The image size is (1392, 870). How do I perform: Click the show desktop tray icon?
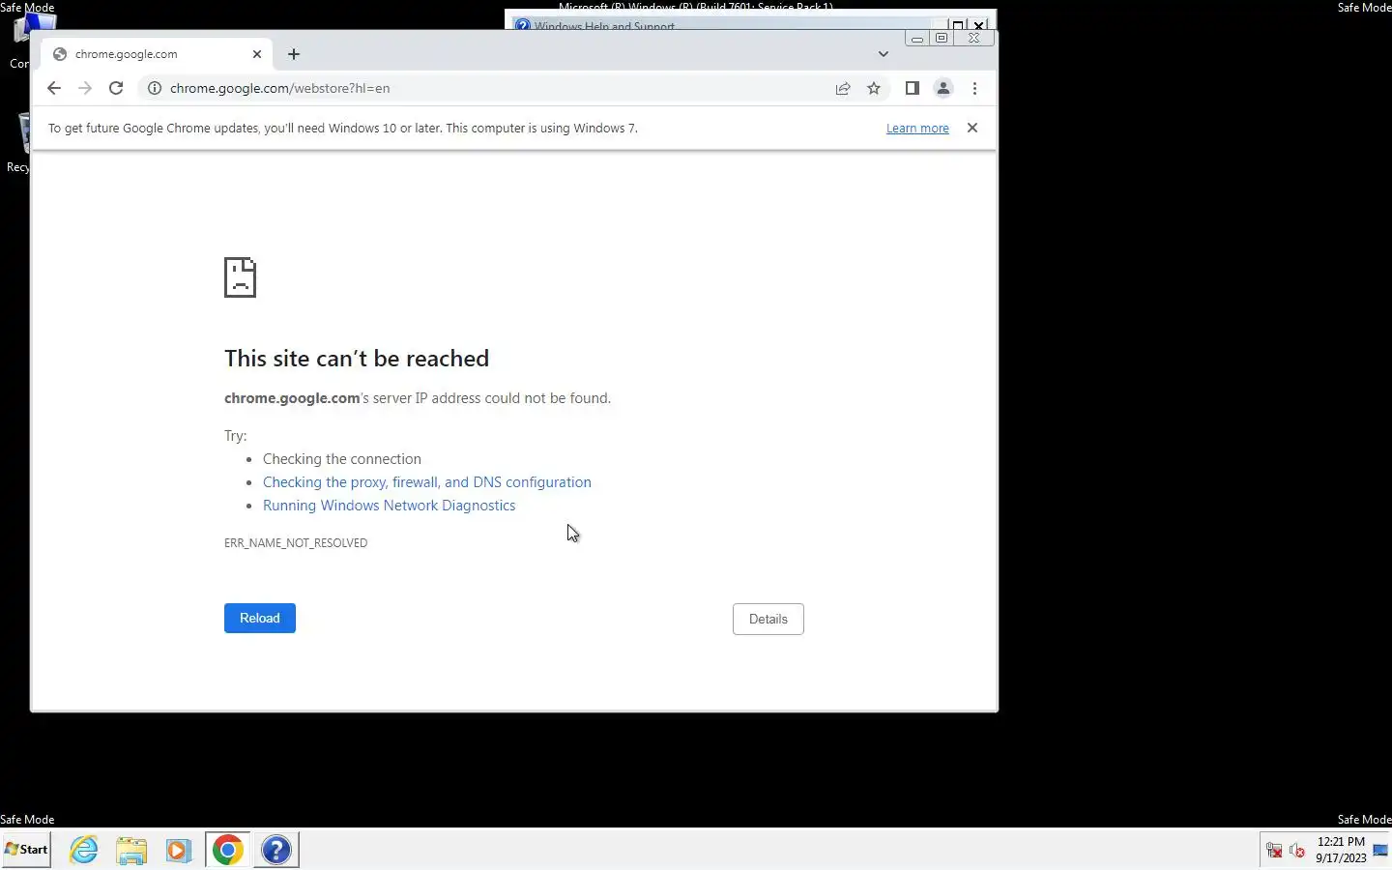click(1381, 850)
